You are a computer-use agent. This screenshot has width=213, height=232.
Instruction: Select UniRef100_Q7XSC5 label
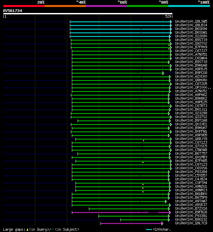[x=191, y=146]
